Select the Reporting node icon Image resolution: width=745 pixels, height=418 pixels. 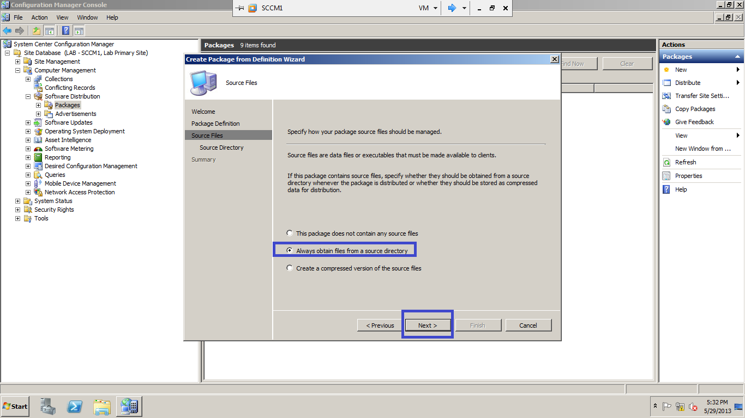[x=38, y=157]
